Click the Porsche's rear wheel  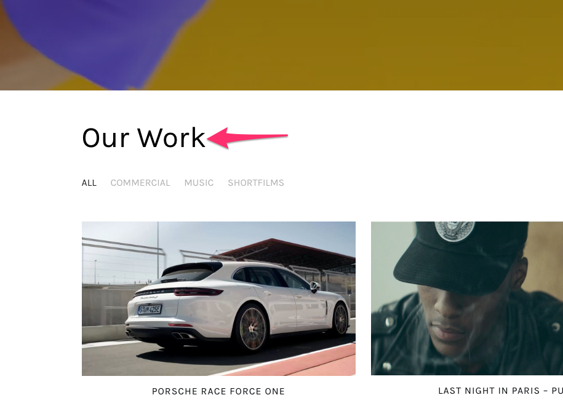click(252, 329)
